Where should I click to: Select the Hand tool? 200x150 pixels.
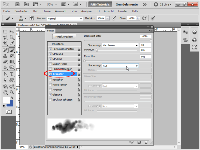pyautogui.click(x=5, y=92)
